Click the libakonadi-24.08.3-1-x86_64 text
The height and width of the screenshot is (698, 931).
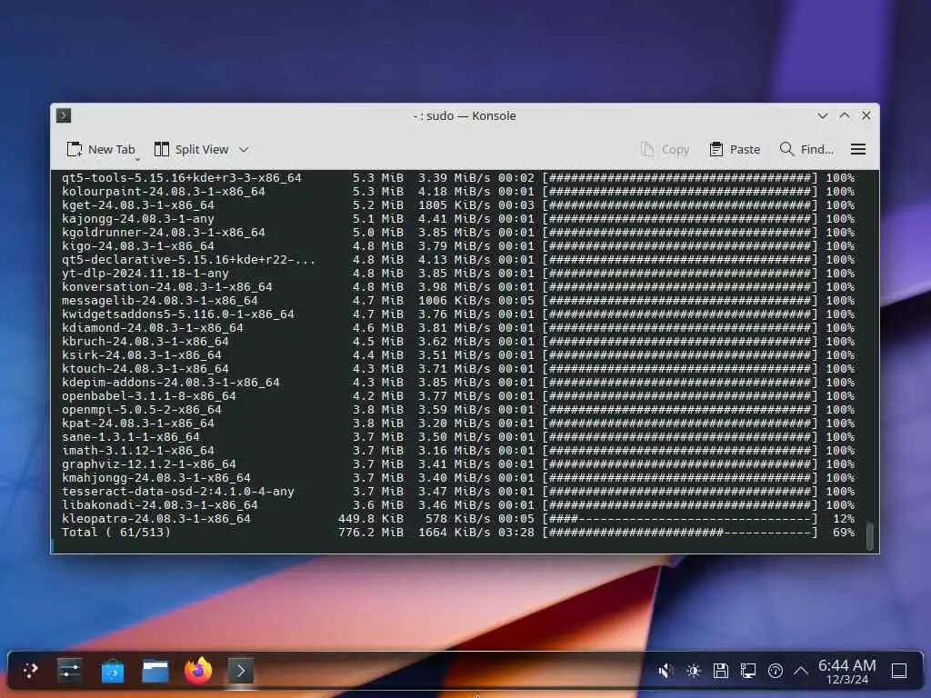(160, 505)
